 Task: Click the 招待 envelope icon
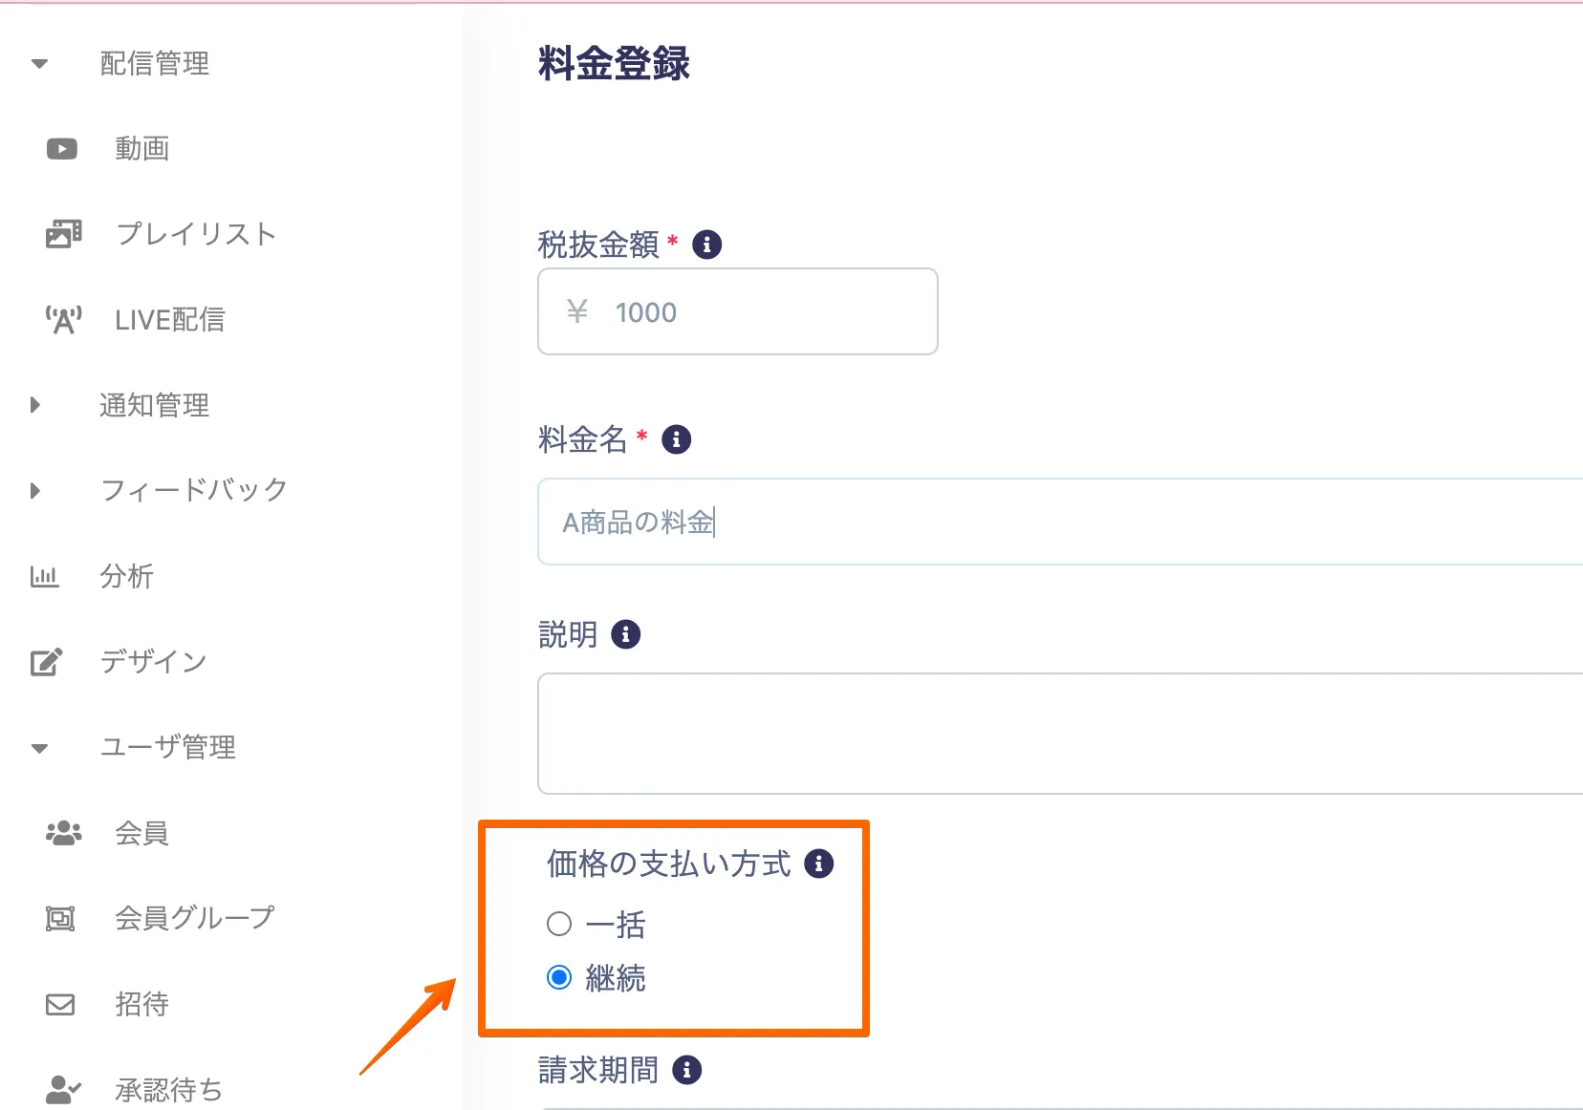pyautogui.click(x=60, y=1004)
